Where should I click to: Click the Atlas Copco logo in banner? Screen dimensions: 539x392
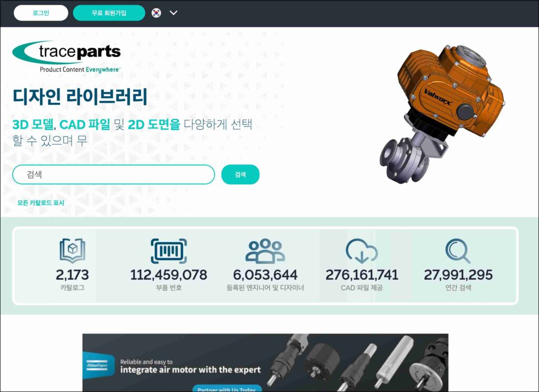click(x=98, y=365)
